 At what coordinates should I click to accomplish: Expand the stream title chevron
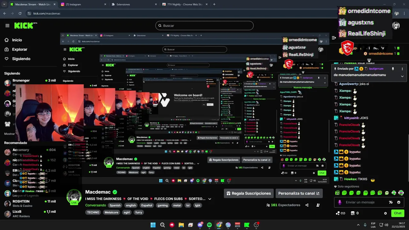[x=210, y=199]
